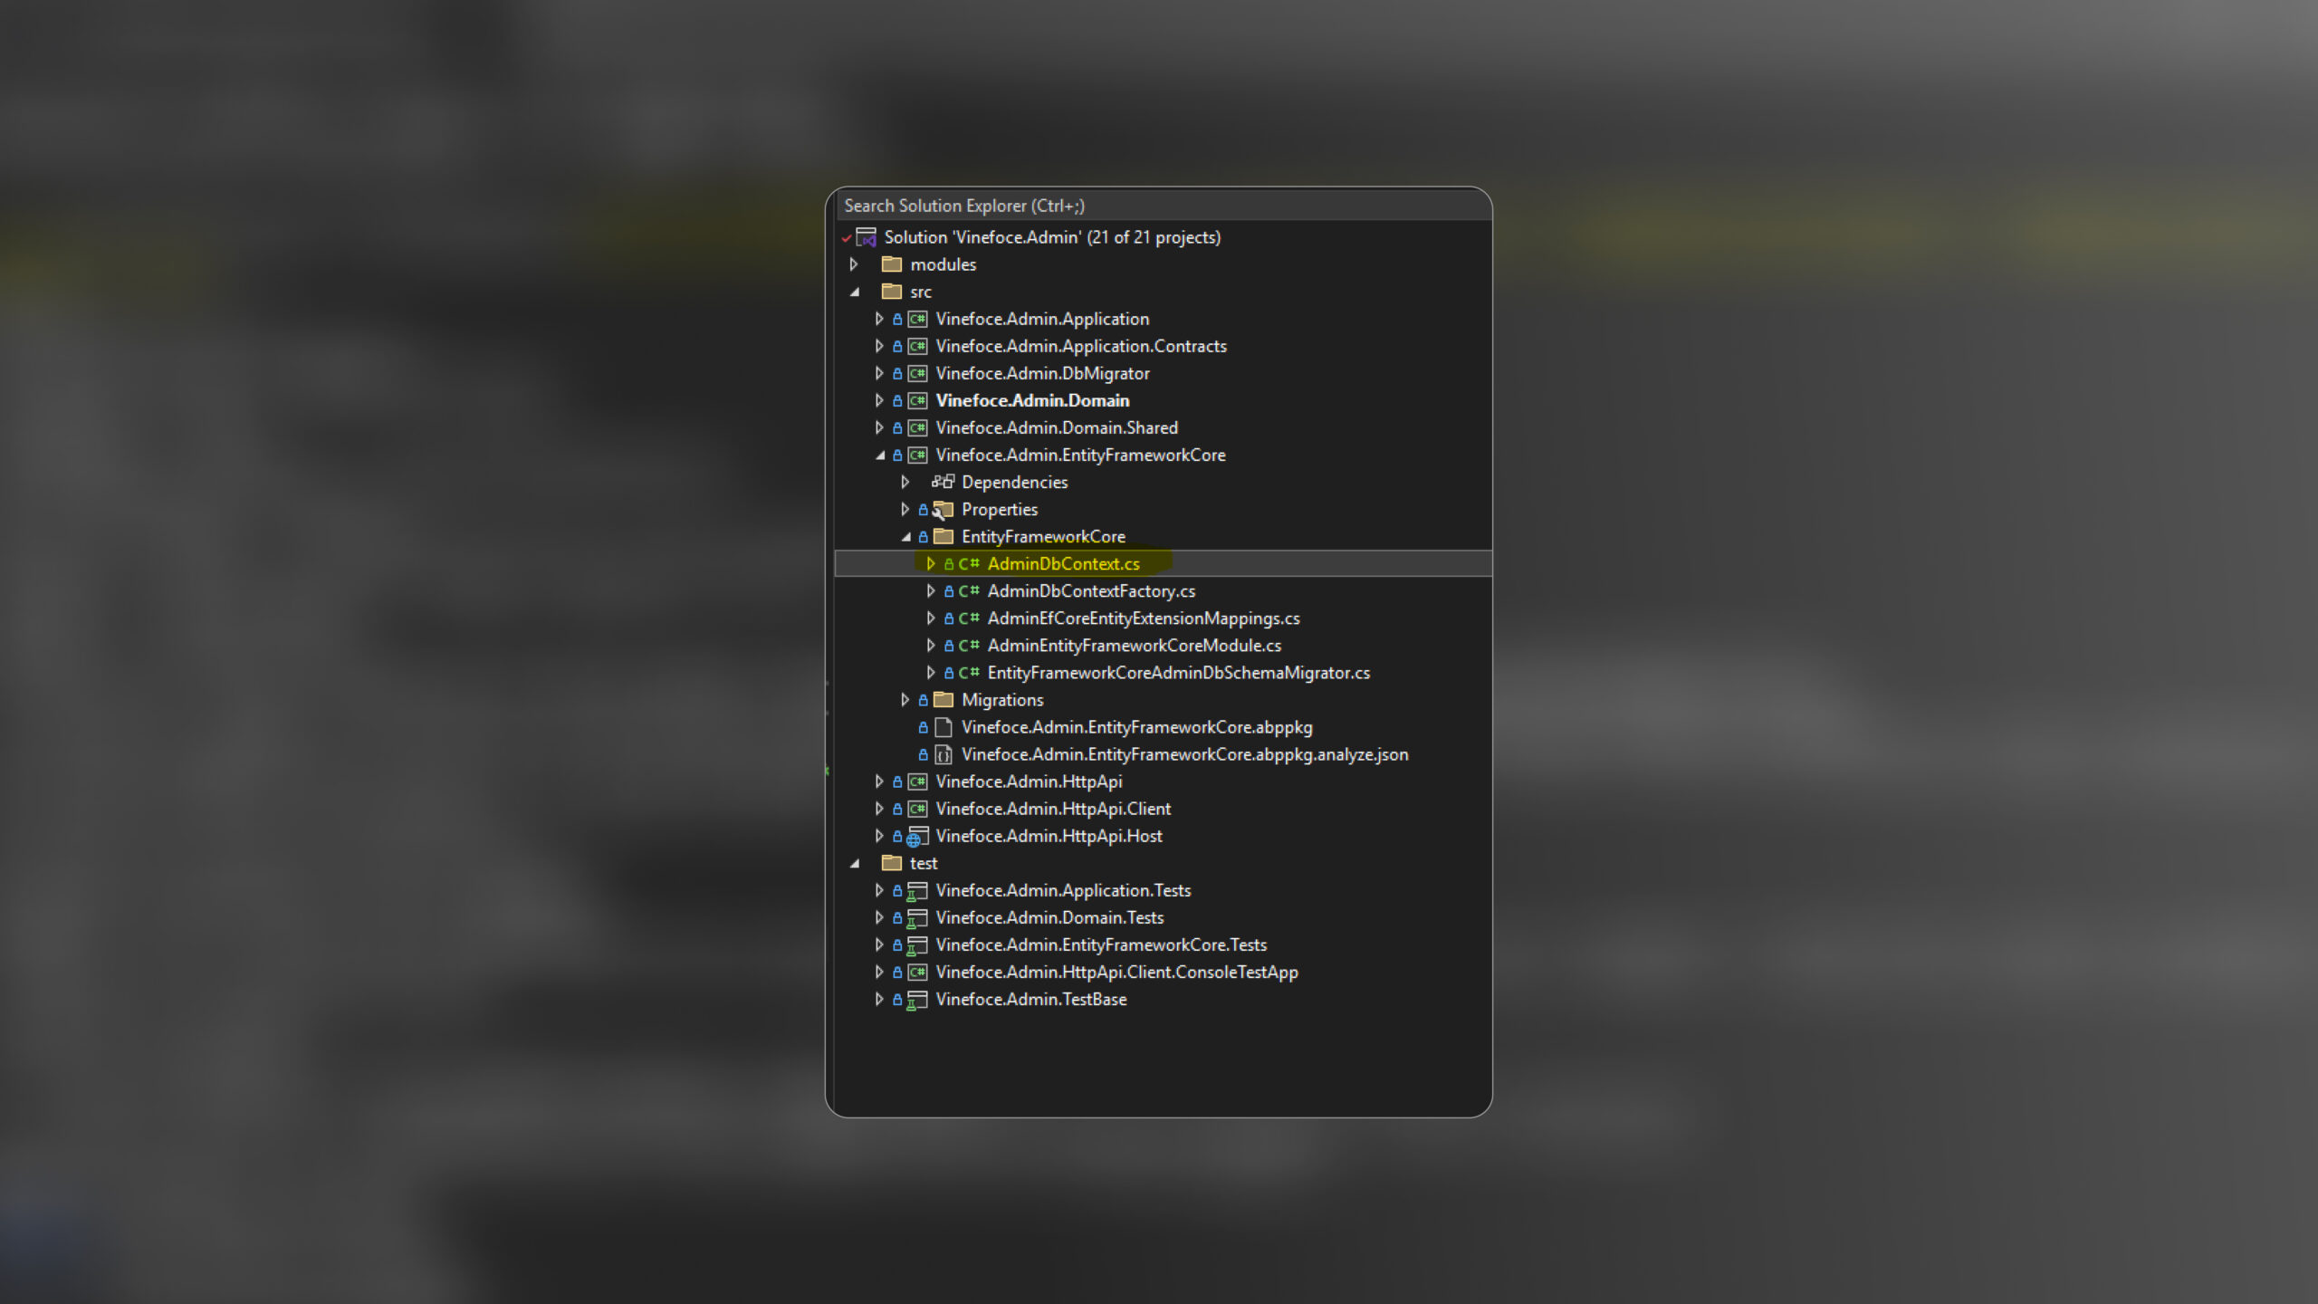Click the Dependencies node icon
This screenshot has height=1304, width=2318.
(x=943, y=482)
